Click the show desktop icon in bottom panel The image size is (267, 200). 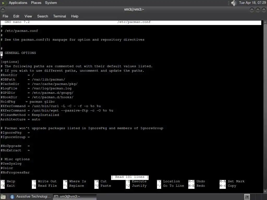coord(3,197)
